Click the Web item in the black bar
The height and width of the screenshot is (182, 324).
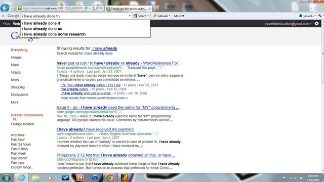tap(16, 24)
